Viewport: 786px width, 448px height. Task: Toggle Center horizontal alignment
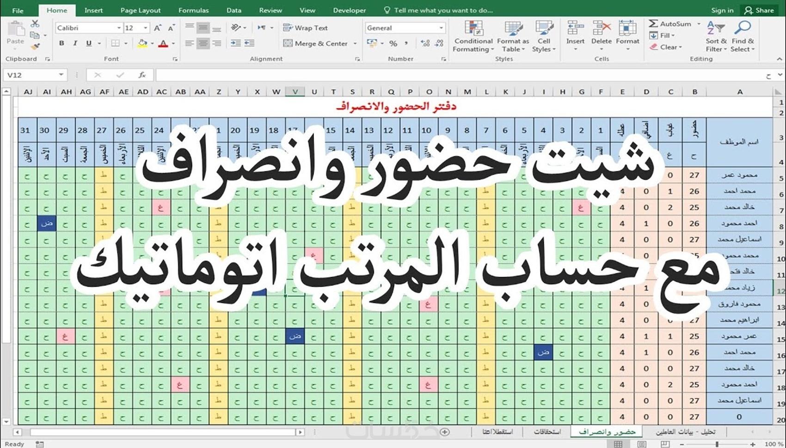click(203, 43)
